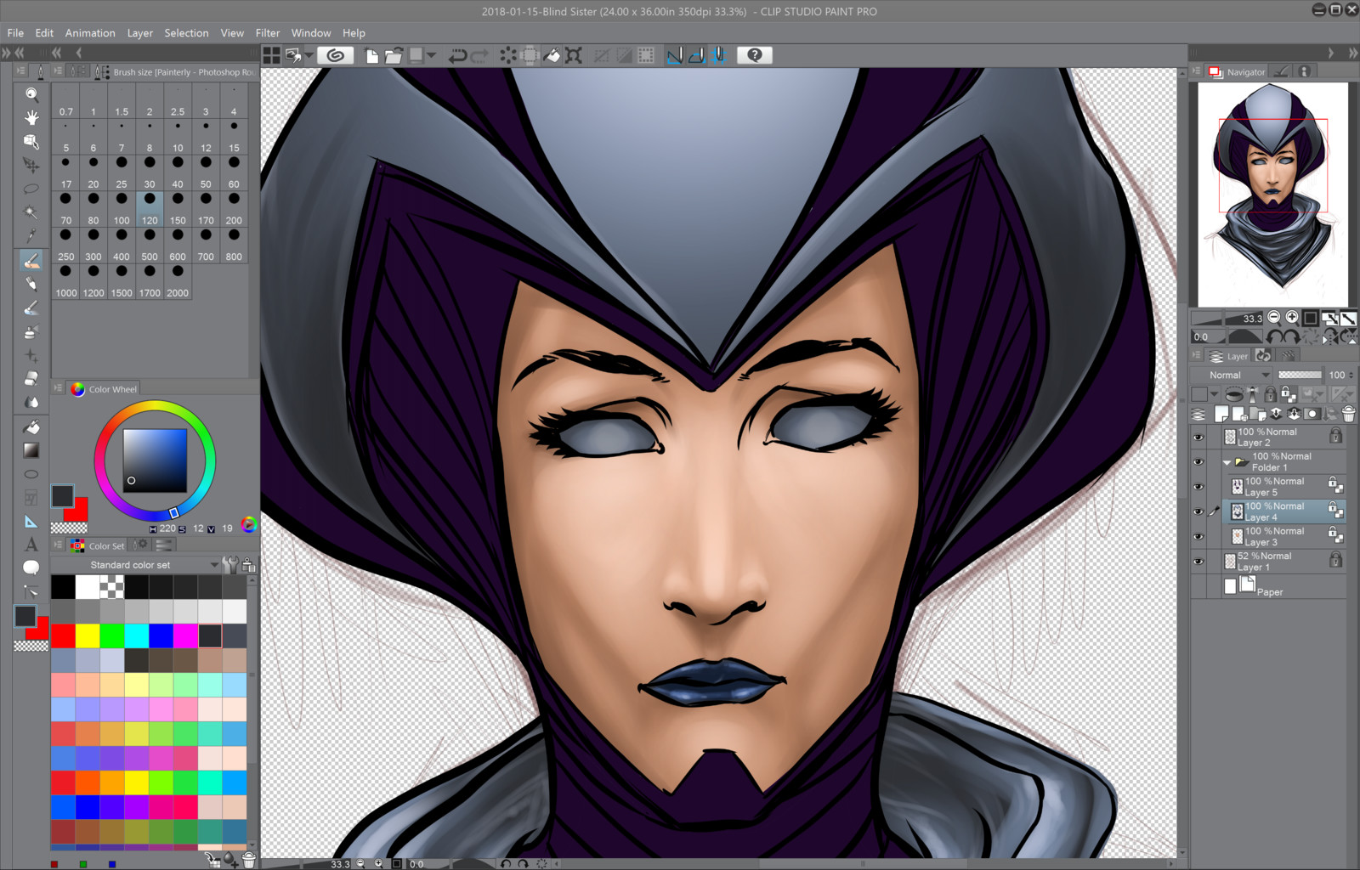Open dropdown arrow next to save icon

pyautogui.click(x=432, y=55)
